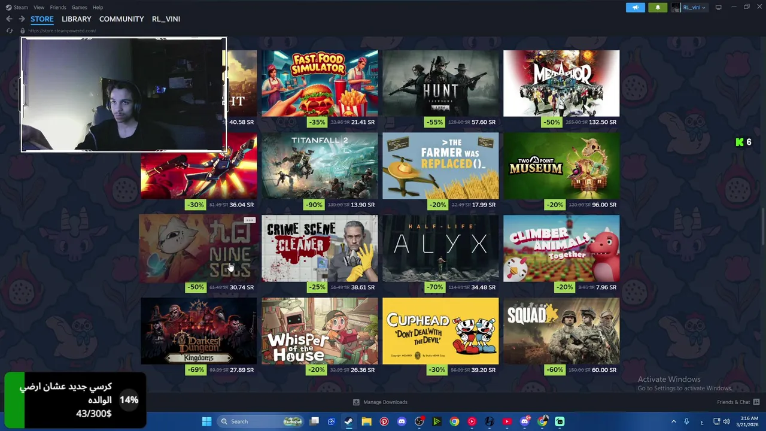This screenshot has height=431, width=766.
Task: Open the Help menu
Action: (x=98, y=7)
